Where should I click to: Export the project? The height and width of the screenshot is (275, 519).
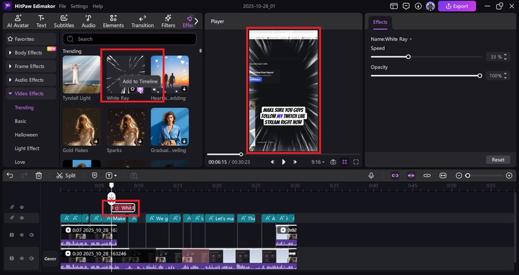click(x=457, y=6)
